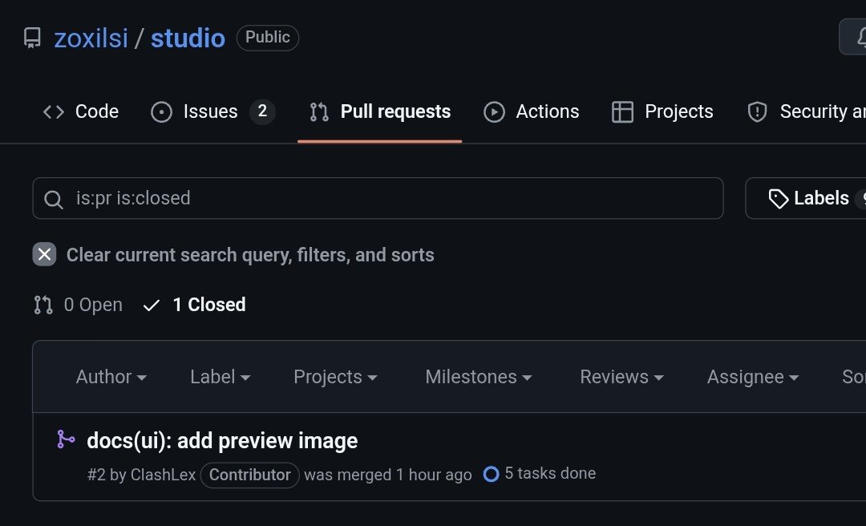Open the Security tab
This screenshot has height=526, width=866.
click(x=807, y=111)
